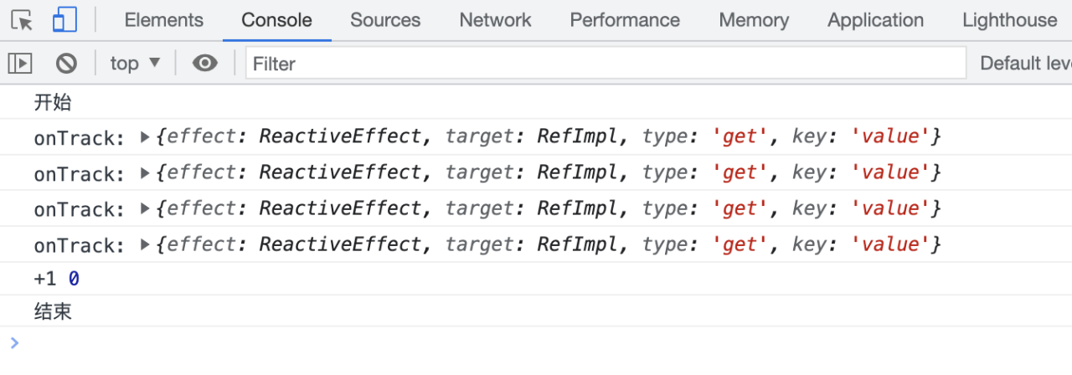This screenshot has height=375, width=1072.
Task: Expand the fourth onTrack object
Action: (x=145, y=244)
